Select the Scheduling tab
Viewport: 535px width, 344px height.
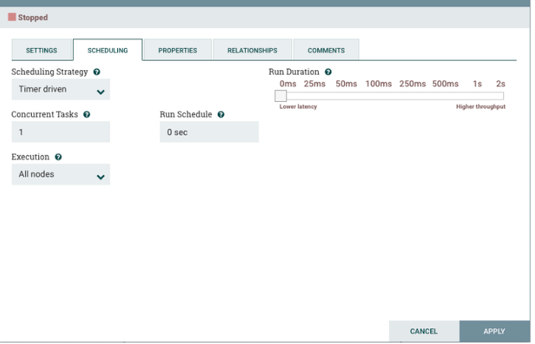click(108, 50)
